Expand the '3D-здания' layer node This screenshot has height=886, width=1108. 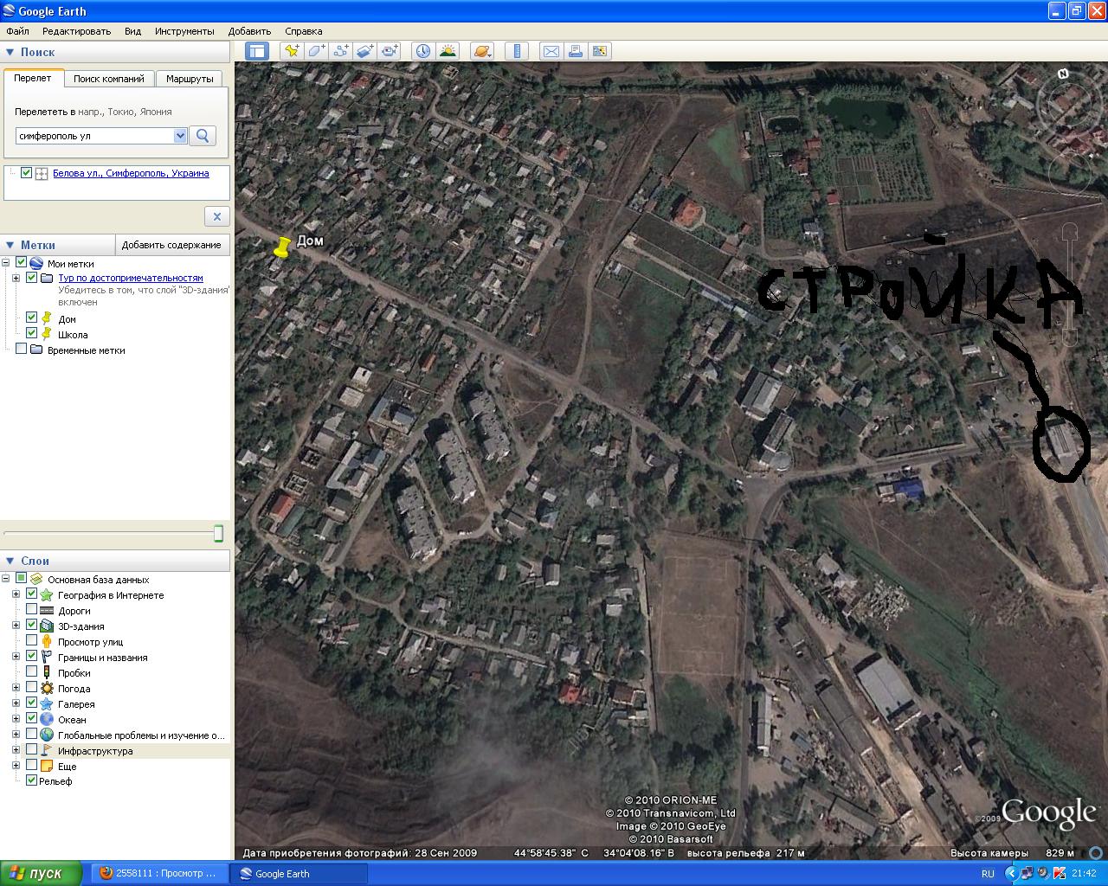tap(16, 626)
